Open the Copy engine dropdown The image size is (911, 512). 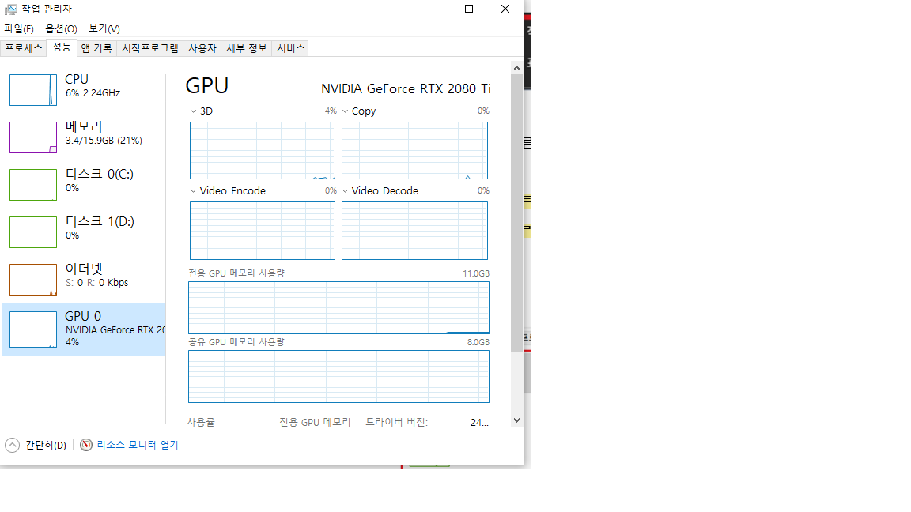[x=345, y=111]
